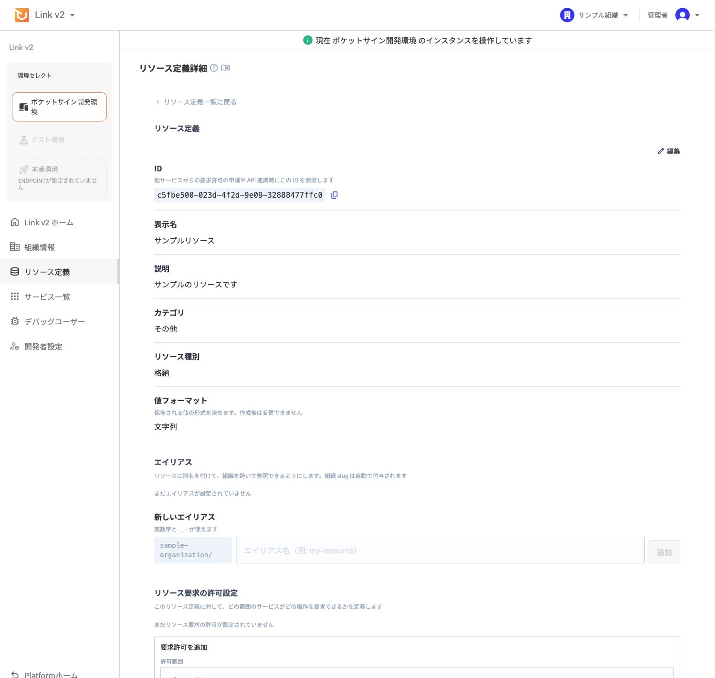Open the Link v2 product dropdown arrow
715x678 pixels.
73,15
